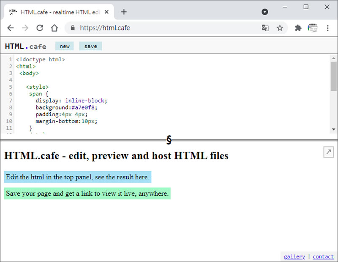Open the Chrome three-dot menu
The width and height of the screenshot is (338, 262).
327,28
